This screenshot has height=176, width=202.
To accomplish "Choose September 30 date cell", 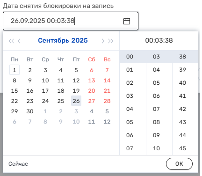I will coord(30,111).
